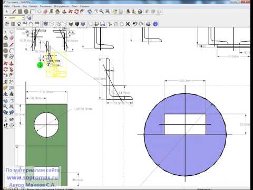Open the Окно menu
The image size is (253, 190).
[74, 6]
